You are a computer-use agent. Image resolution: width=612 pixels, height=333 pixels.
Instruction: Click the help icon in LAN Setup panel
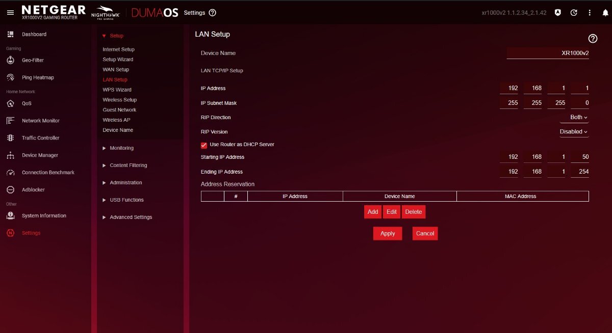pyautogui.click(x=593, y=39)
